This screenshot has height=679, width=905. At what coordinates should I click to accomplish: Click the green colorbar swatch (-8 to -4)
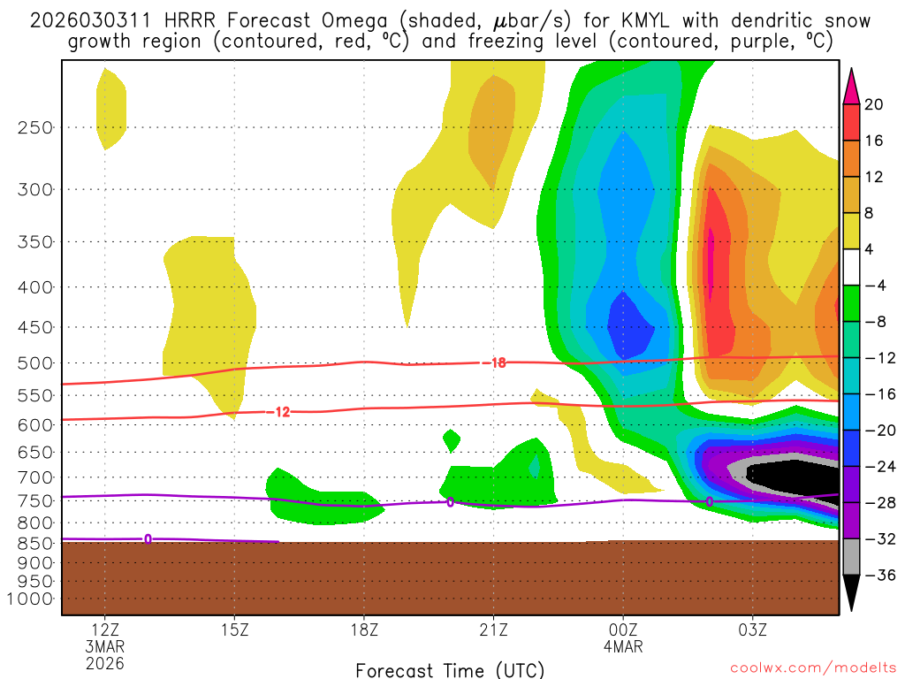pyautogui.click(x=851, y=303)
